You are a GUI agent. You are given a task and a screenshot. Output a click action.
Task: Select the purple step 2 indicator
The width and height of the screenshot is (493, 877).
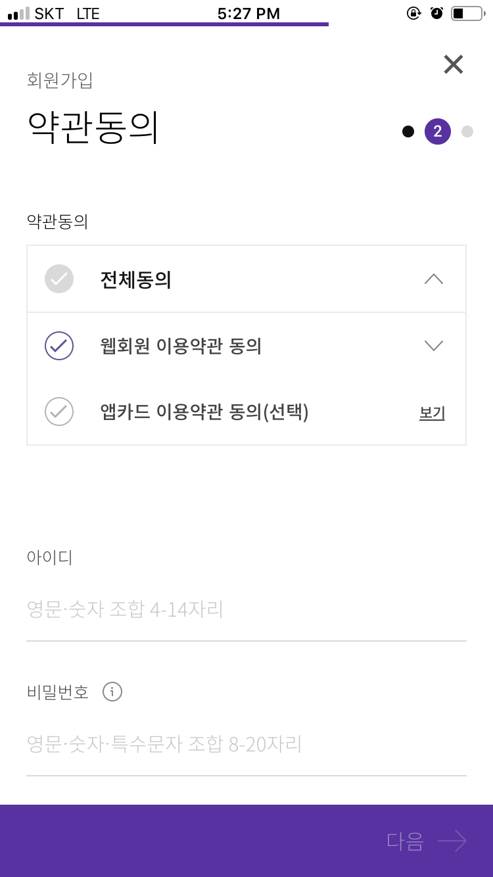[x=438, y=131]
